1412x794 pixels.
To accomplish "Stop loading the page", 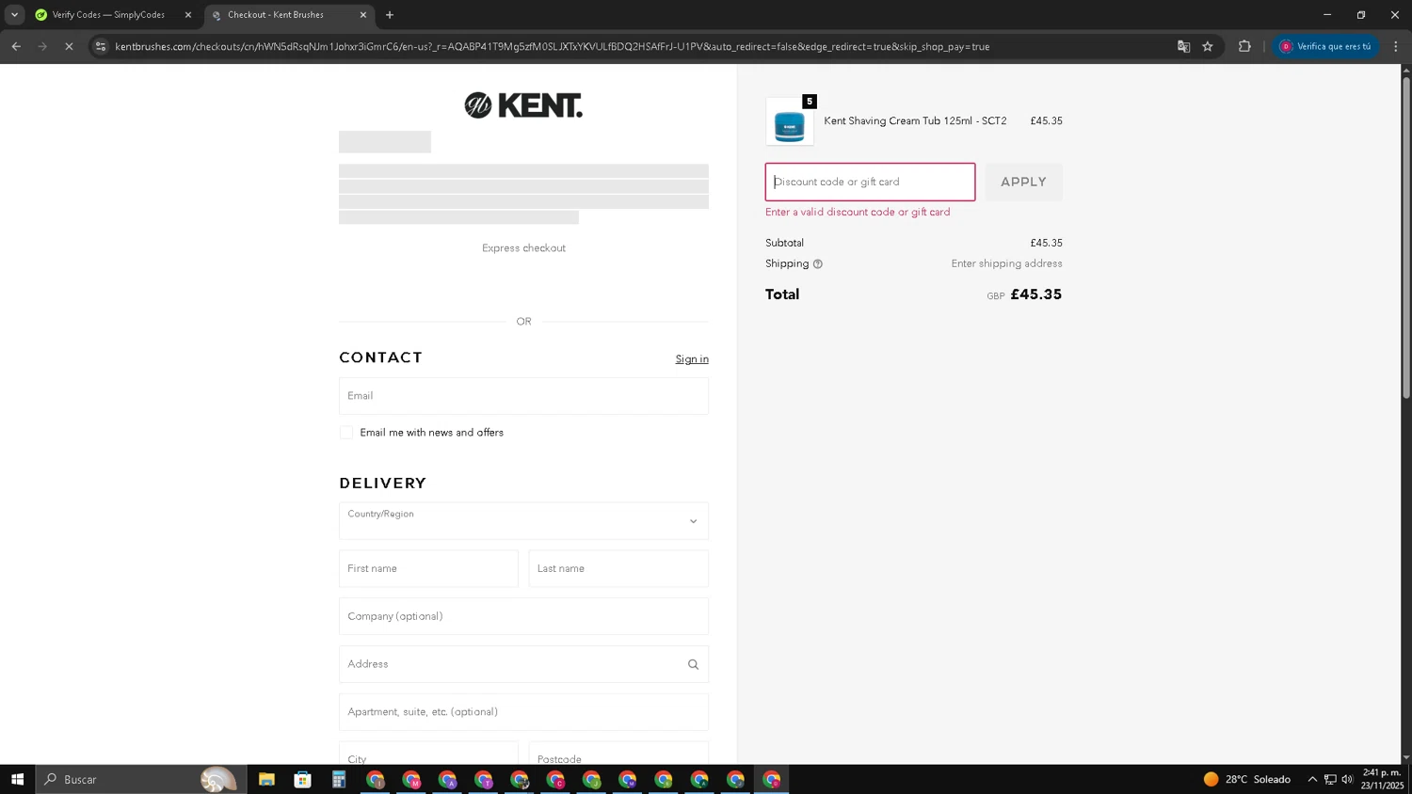I will [x=69, y=46].
